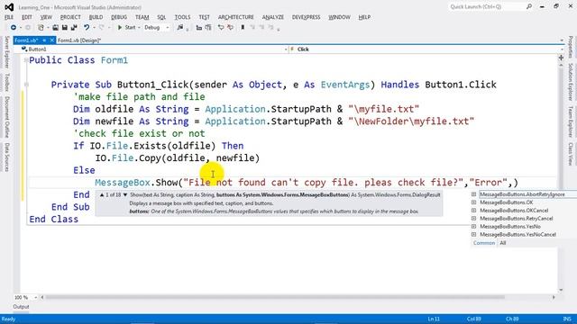Open the SQL menu
Screen dimensions: 577x324
tap(161, 17)
